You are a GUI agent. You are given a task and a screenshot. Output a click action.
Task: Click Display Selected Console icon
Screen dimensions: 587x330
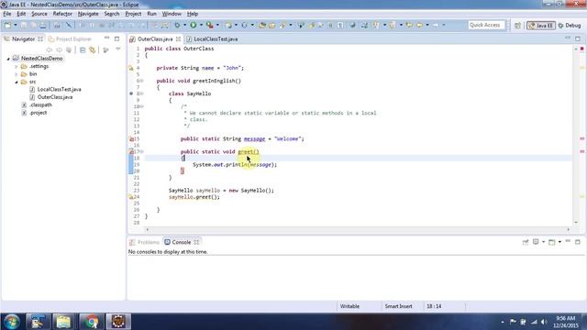pyautogui.click(x=536, y=242)
